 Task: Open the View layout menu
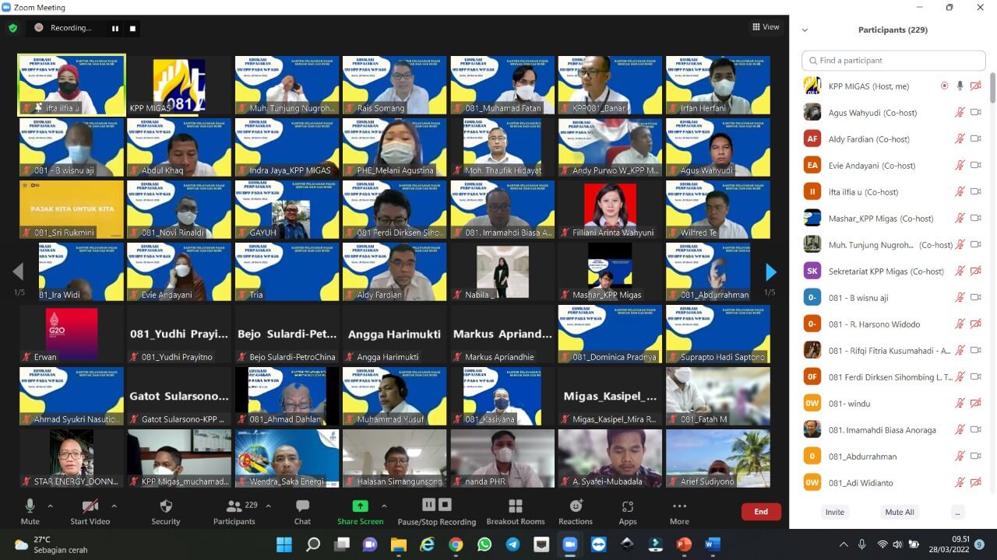click(x=766, y=27)
